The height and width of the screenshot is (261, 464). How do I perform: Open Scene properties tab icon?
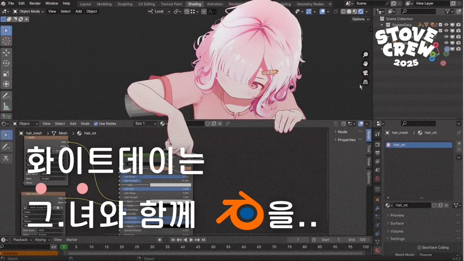click(377, 170)
